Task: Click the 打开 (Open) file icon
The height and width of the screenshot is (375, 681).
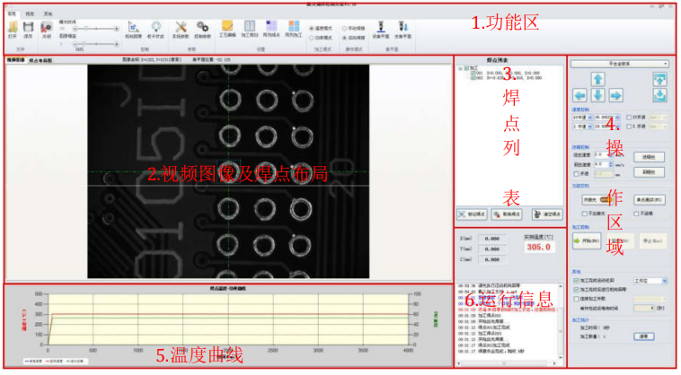Action: pyautogui.click(x=13, y=28)
